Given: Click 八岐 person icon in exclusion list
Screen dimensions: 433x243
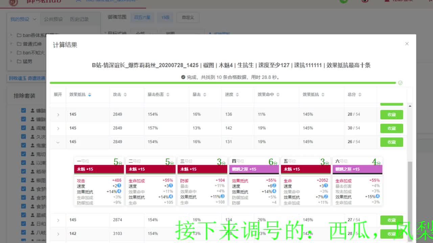Looking at the screenshot, I should 32,233.
